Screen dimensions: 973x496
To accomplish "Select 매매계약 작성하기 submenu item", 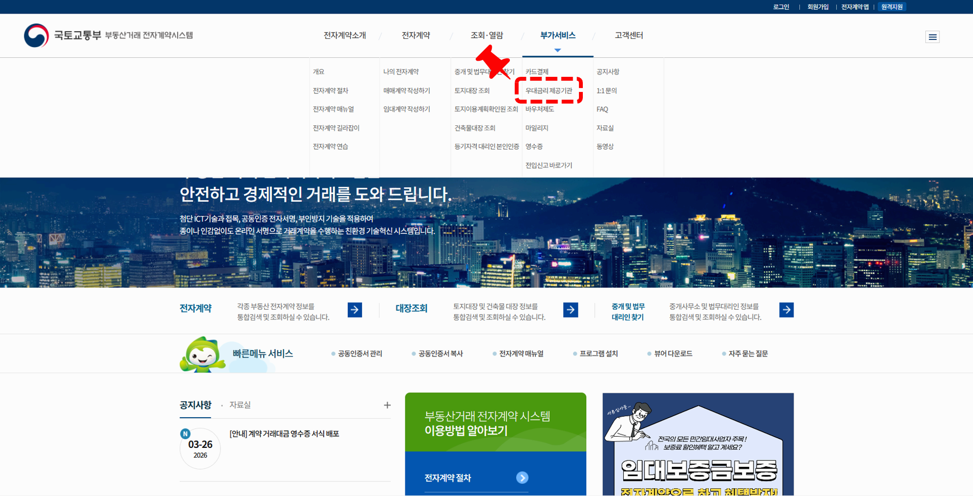I will pos(407,90).
